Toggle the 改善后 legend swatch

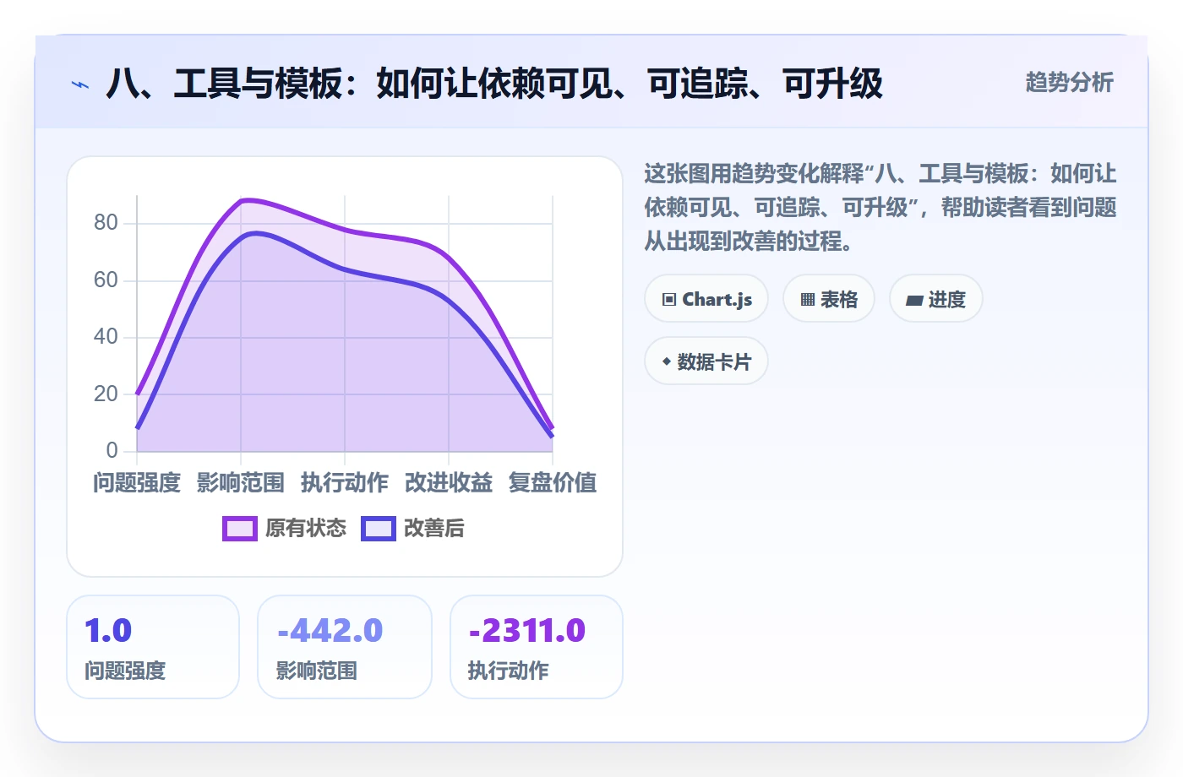tap(379, 529)
